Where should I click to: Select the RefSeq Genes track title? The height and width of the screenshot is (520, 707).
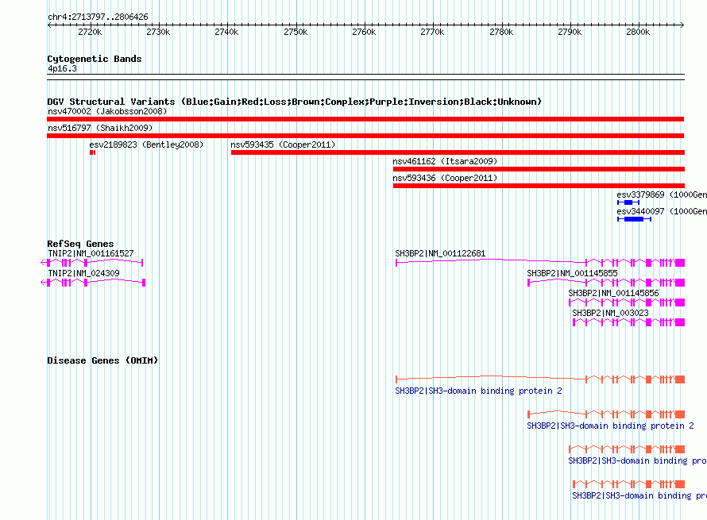coord(80,244)
